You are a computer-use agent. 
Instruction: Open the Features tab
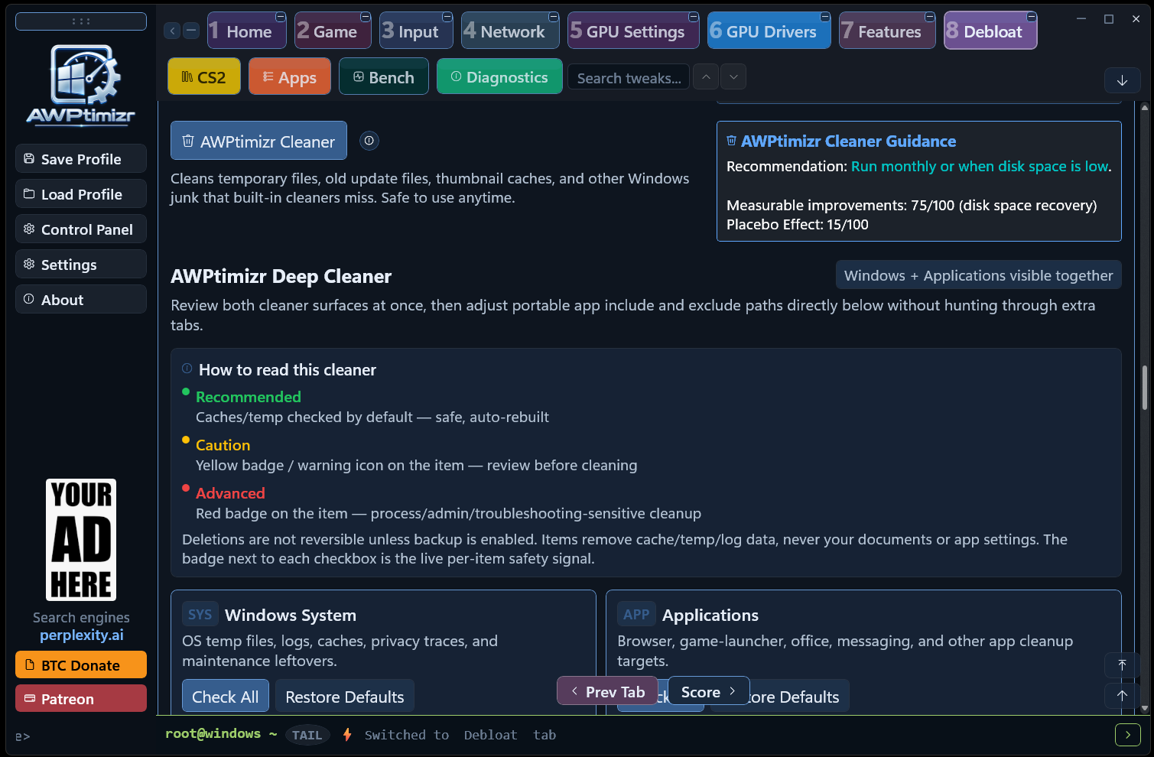(x=887, y=31)
